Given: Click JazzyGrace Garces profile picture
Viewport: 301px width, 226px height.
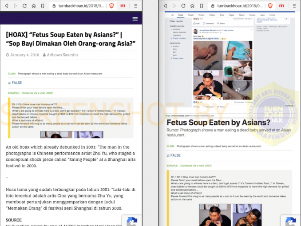Looking at the screenshot, I should tap(196, 31).
